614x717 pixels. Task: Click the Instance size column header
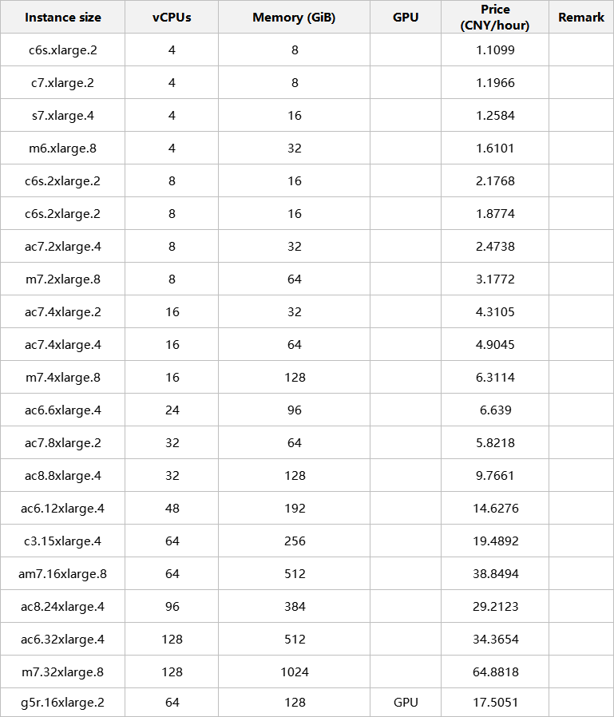tap(62, 17)
